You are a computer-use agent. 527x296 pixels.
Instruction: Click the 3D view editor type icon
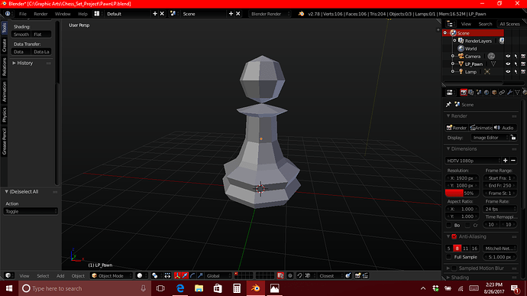[x=8, y=276]
